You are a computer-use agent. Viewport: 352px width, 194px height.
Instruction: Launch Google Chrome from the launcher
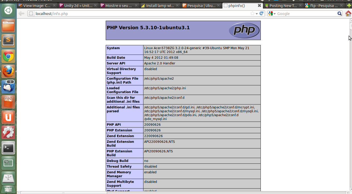(x=8, y=56)
